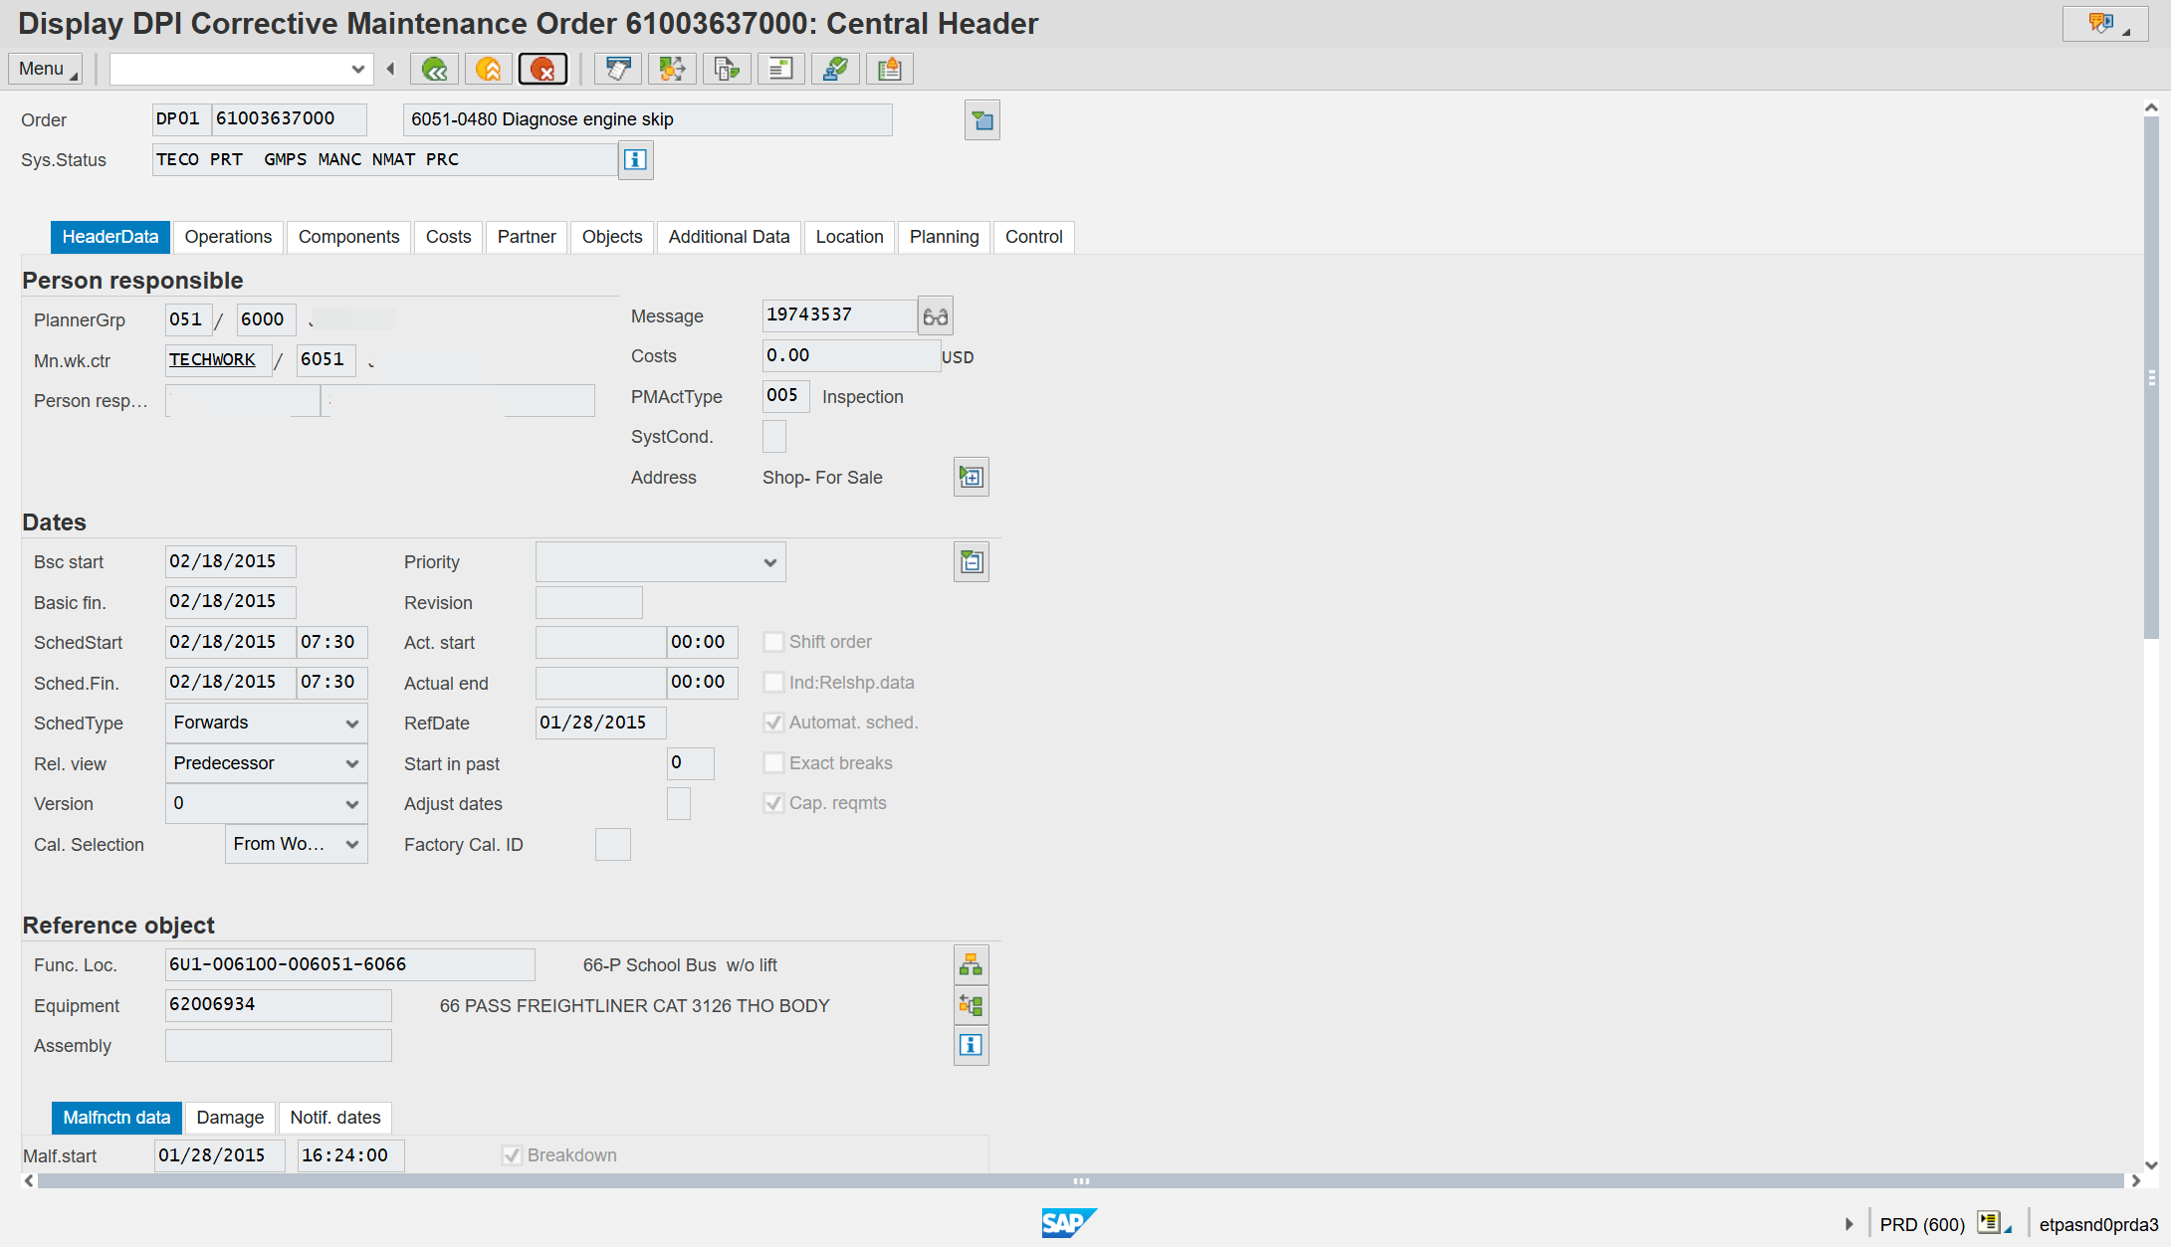The height and width of the screenshot is (1247, 2171).
Task: Click the orange Exit up-arrow icon
Action: coord(489,69)
